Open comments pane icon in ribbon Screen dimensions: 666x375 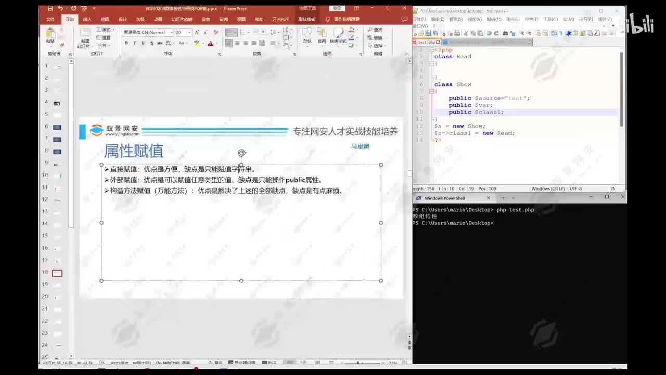pyautogui.click(x=404, y=19)
